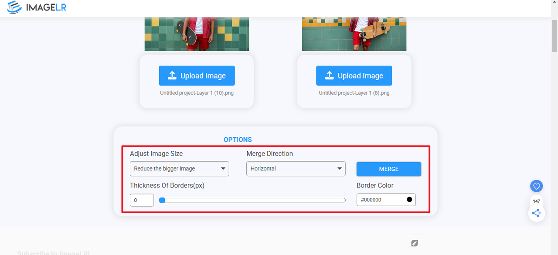
Task: Expand the Merge Direction dropdown
Action: 296,169
